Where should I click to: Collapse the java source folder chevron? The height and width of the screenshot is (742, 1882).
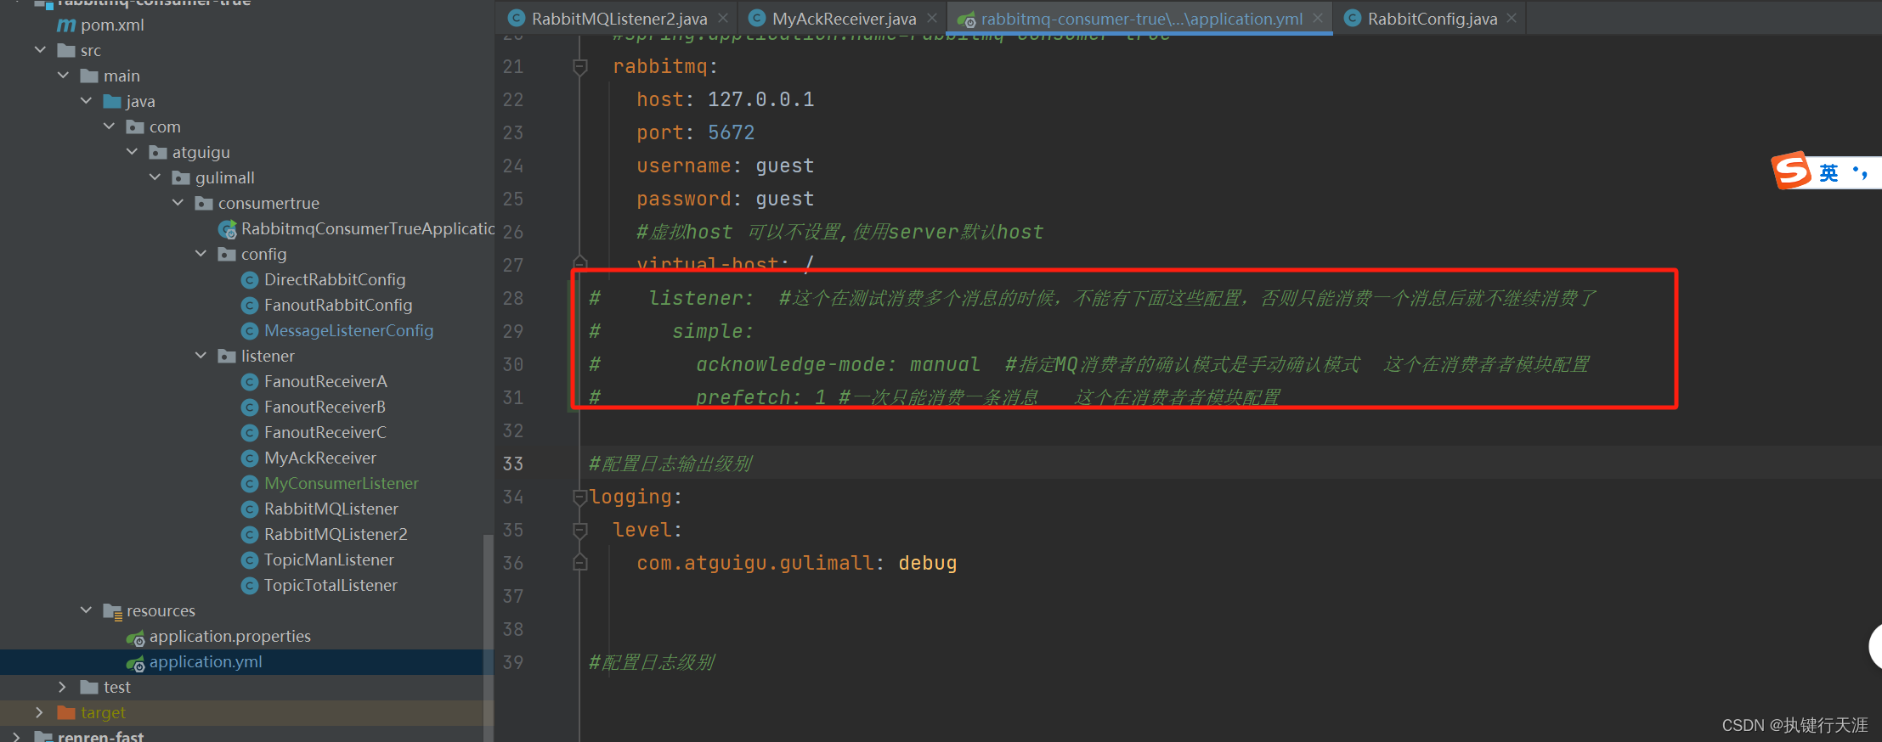86,101
